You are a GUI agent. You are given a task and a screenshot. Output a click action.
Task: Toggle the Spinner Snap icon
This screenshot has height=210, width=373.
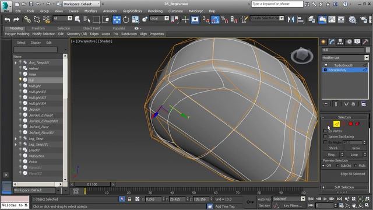coord(234,19)
